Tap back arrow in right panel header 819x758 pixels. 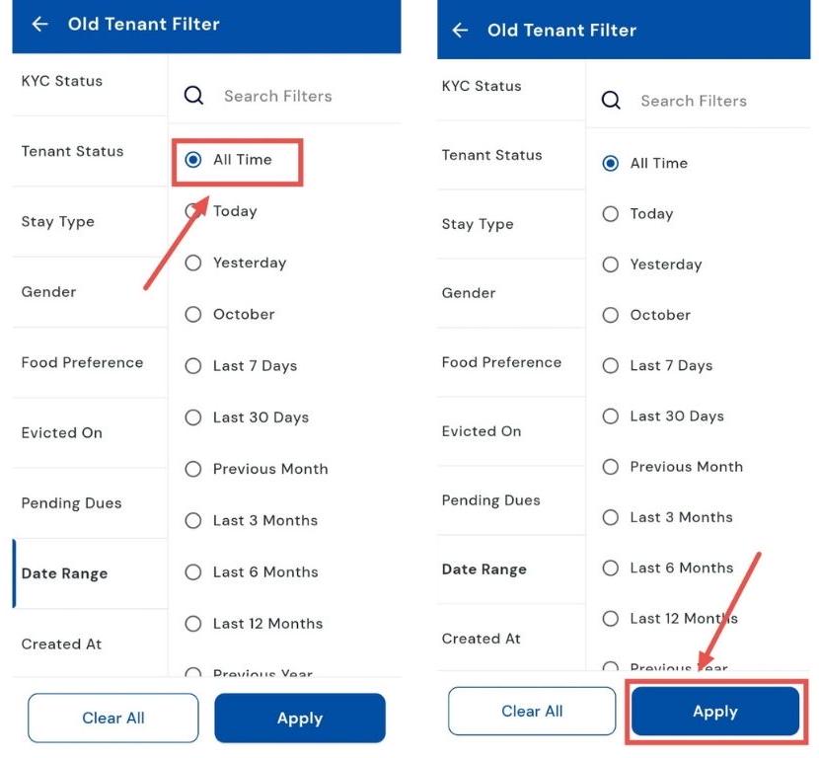pyautogui.click(x=460, y=30)
